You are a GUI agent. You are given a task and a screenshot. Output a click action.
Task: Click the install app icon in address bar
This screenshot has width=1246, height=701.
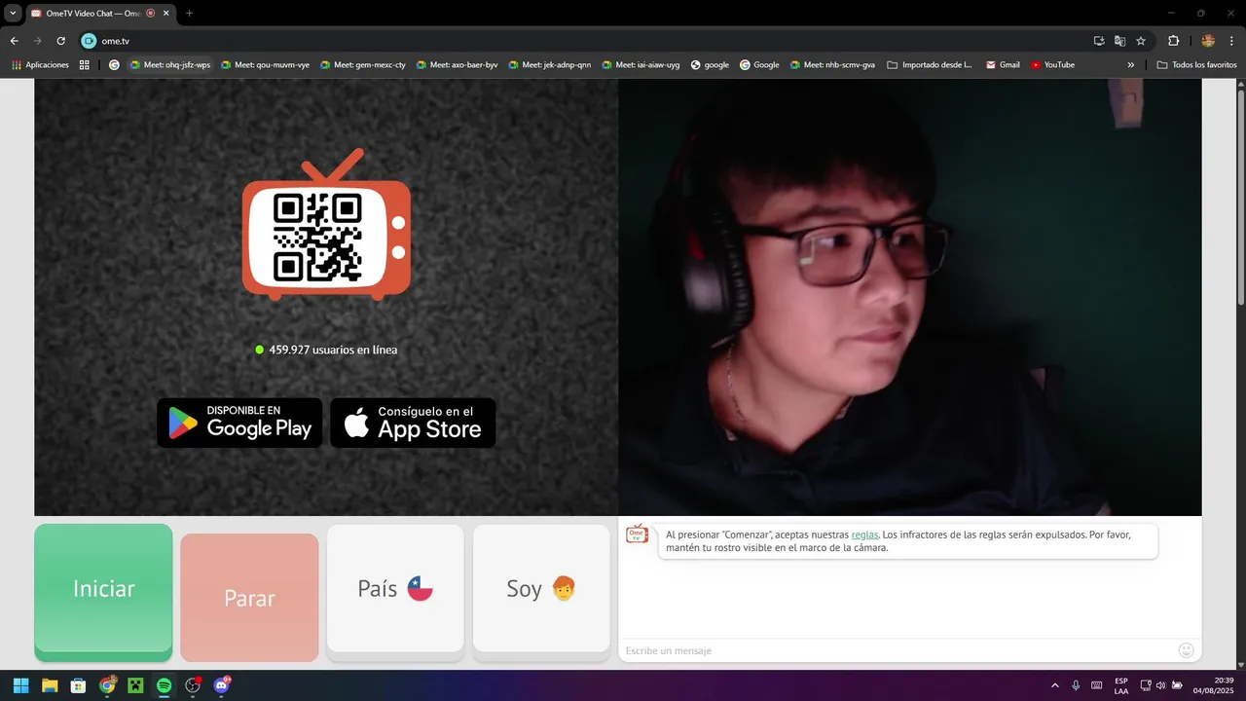[1099, 41]
